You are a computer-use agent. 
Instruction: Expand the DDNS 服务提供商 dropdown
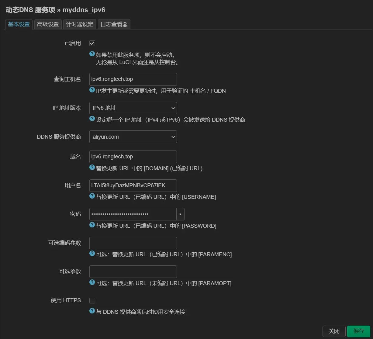[133, 137]
